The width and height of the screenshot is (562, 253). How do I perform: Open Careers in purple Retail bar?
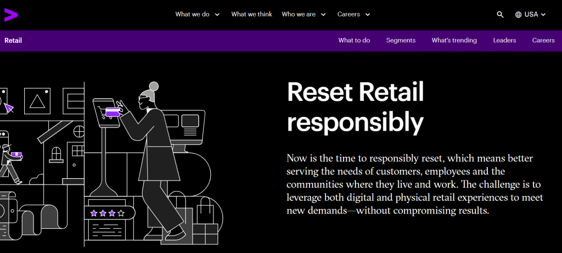[x=543, y=41]
